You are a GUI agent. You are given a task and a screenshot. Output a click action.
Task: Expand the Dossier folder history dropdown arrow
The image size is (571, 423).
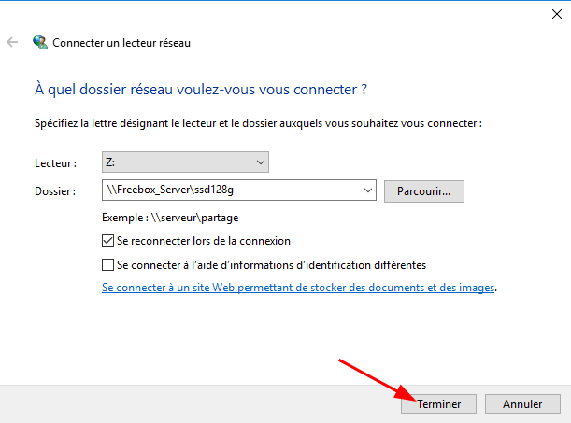tap(365, 190)
